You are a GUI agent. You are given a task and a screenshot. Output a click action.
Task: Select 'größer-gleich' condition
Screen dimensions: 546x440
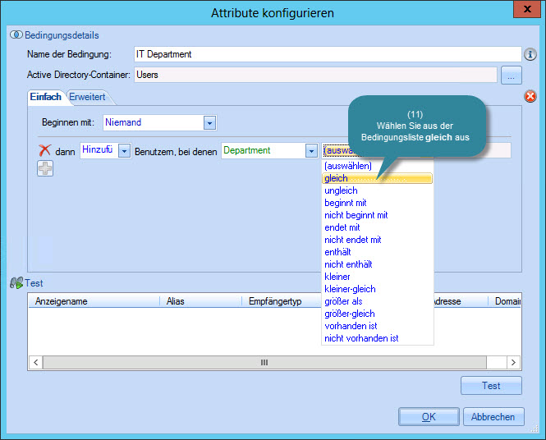pos(378,314)
